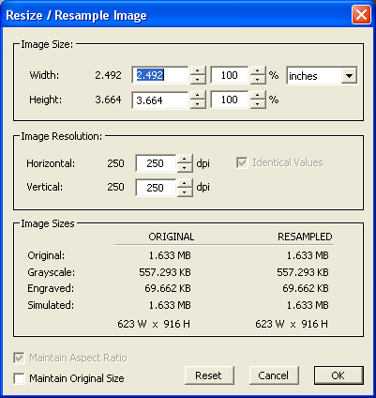Decrease Vertical dpi with down arrow
376x398 pixels.
pyautogui.click(x=185, y=191)
